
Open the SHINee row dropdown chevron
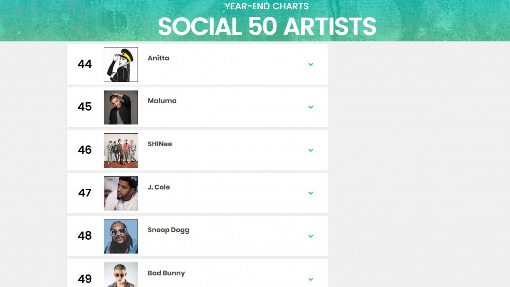point(311,150)
